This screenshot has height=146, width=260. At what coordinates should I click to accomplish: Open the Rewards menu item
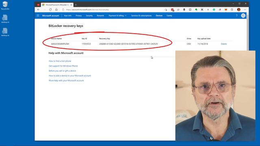[x=100, y=15]
